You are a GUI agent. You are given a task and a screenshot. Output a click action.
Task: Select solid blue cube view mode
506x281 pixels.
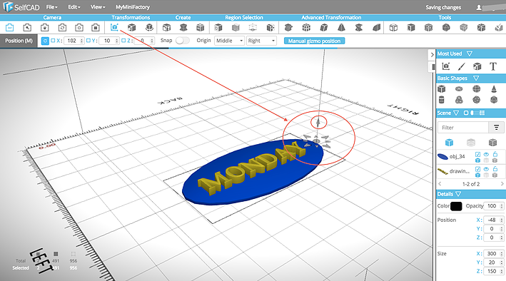click(449, 142)
